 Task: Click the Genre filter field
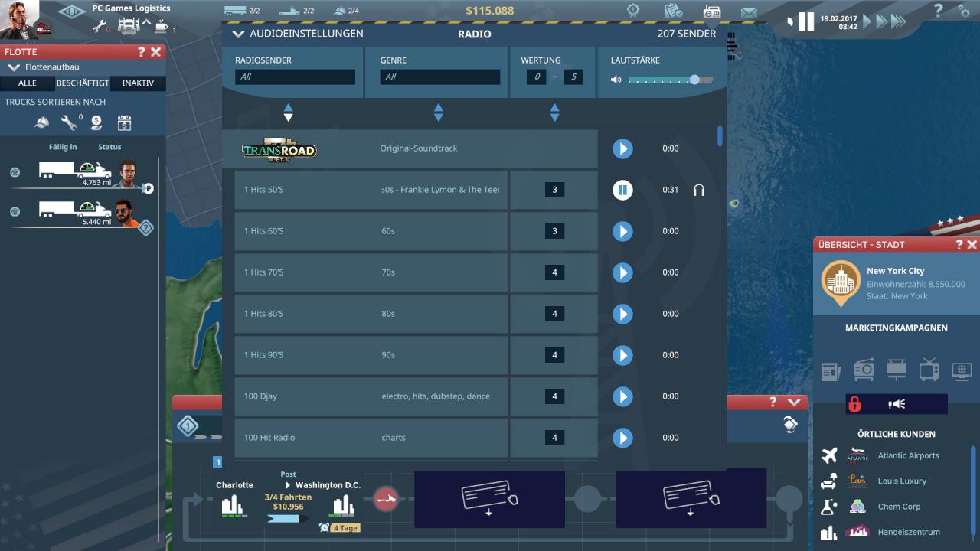[x=440, y=77]
